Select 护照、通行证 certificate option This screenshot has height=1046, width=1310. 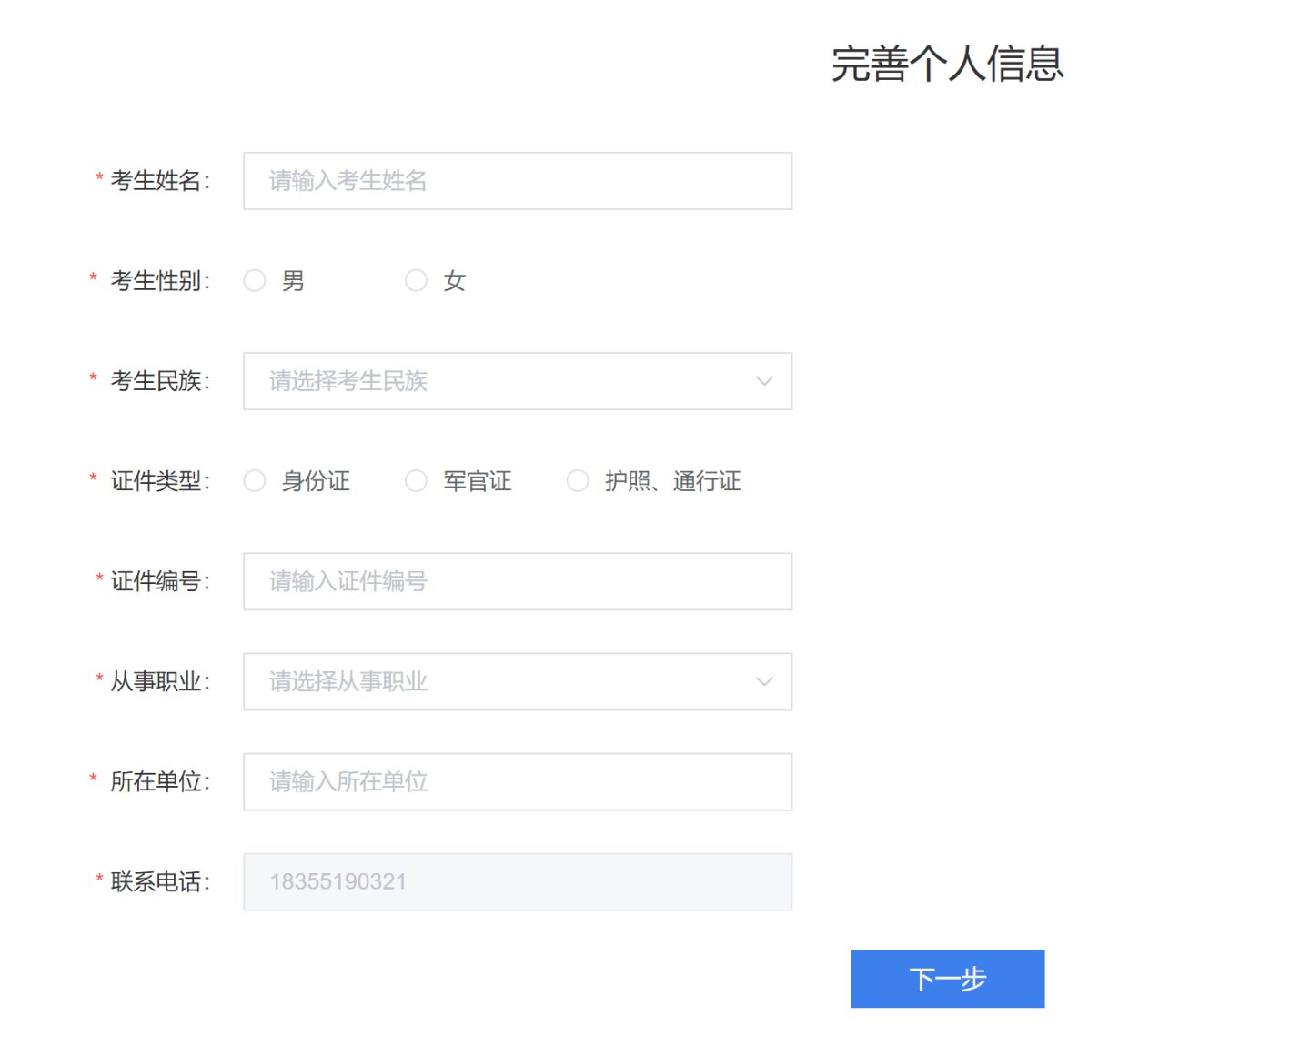click(x=579, y=480)
